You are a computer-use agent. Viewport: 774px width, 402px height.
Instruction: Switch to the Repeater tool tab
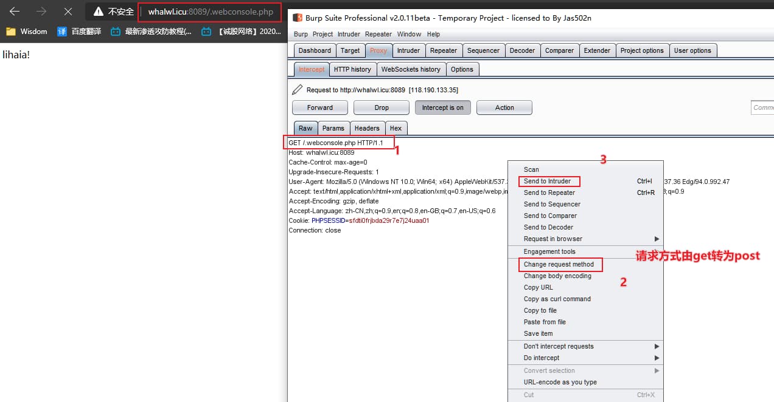coord(444,50)
